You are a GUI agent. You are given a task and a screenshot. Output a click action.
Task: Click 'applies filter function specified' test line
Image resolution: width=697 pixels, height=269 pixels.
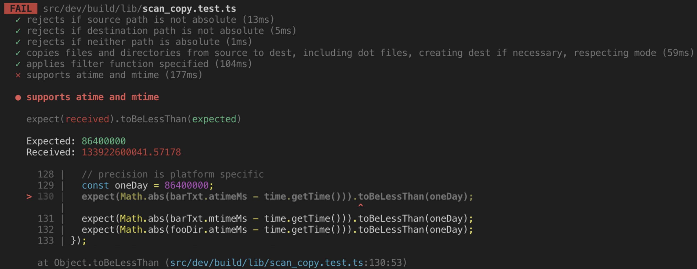tap(139, 64)
